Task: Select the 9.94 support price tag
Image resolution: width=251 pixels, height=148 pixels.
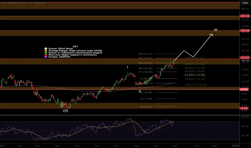Action: pyautogui.click(x=244, y=89)
